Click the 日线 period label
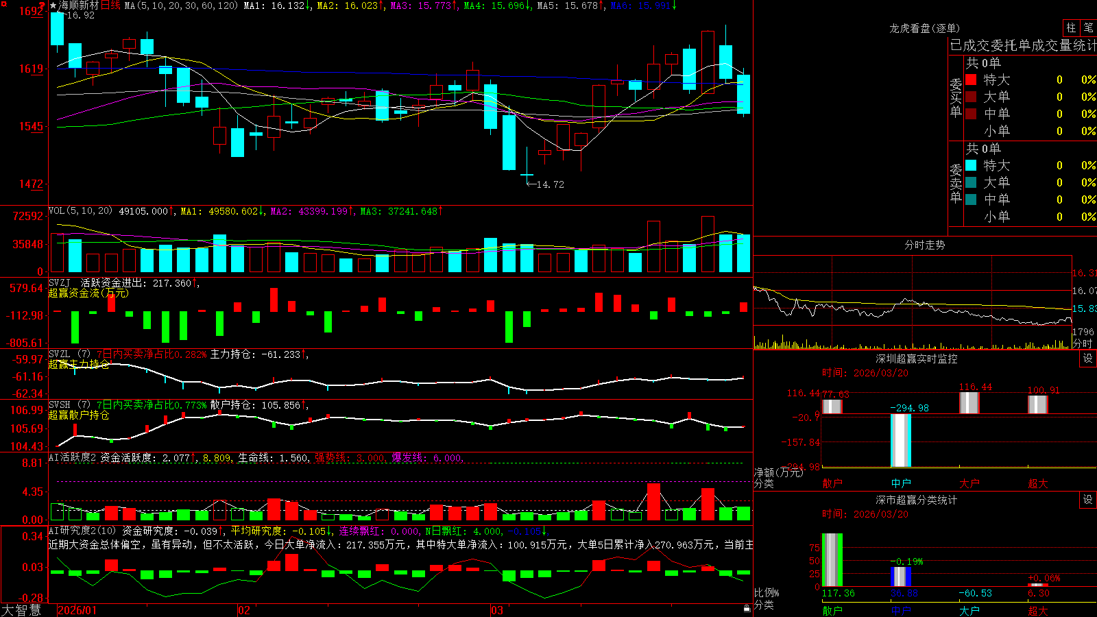 (x=110, y=5)
